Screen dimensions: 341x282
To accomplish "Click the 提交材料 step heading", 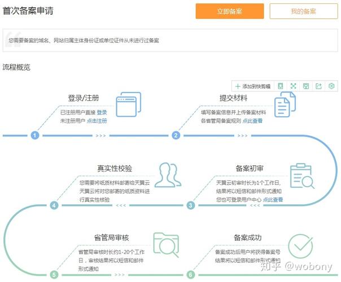I will (x=233, y=98).
